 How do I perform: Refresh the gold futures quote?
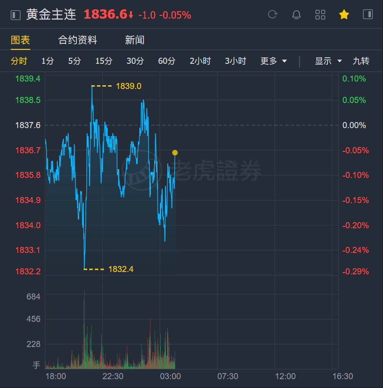[x=273, y=15]
